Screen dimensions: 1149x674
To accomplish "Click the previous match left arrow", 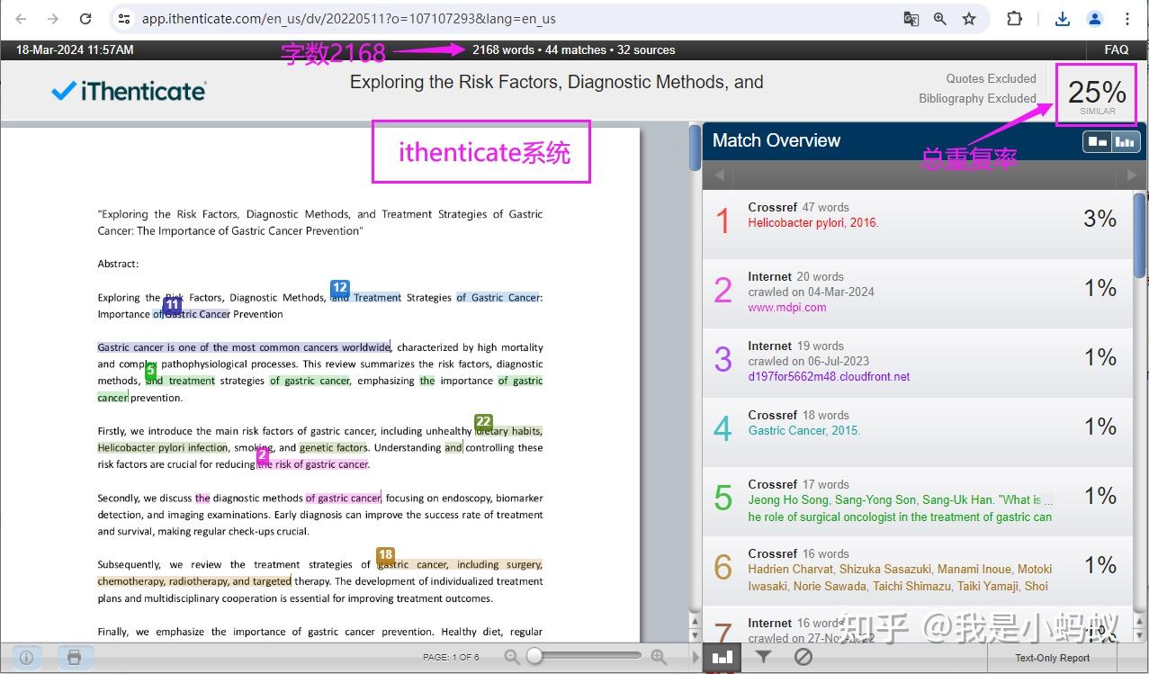I will pos(719,175).
